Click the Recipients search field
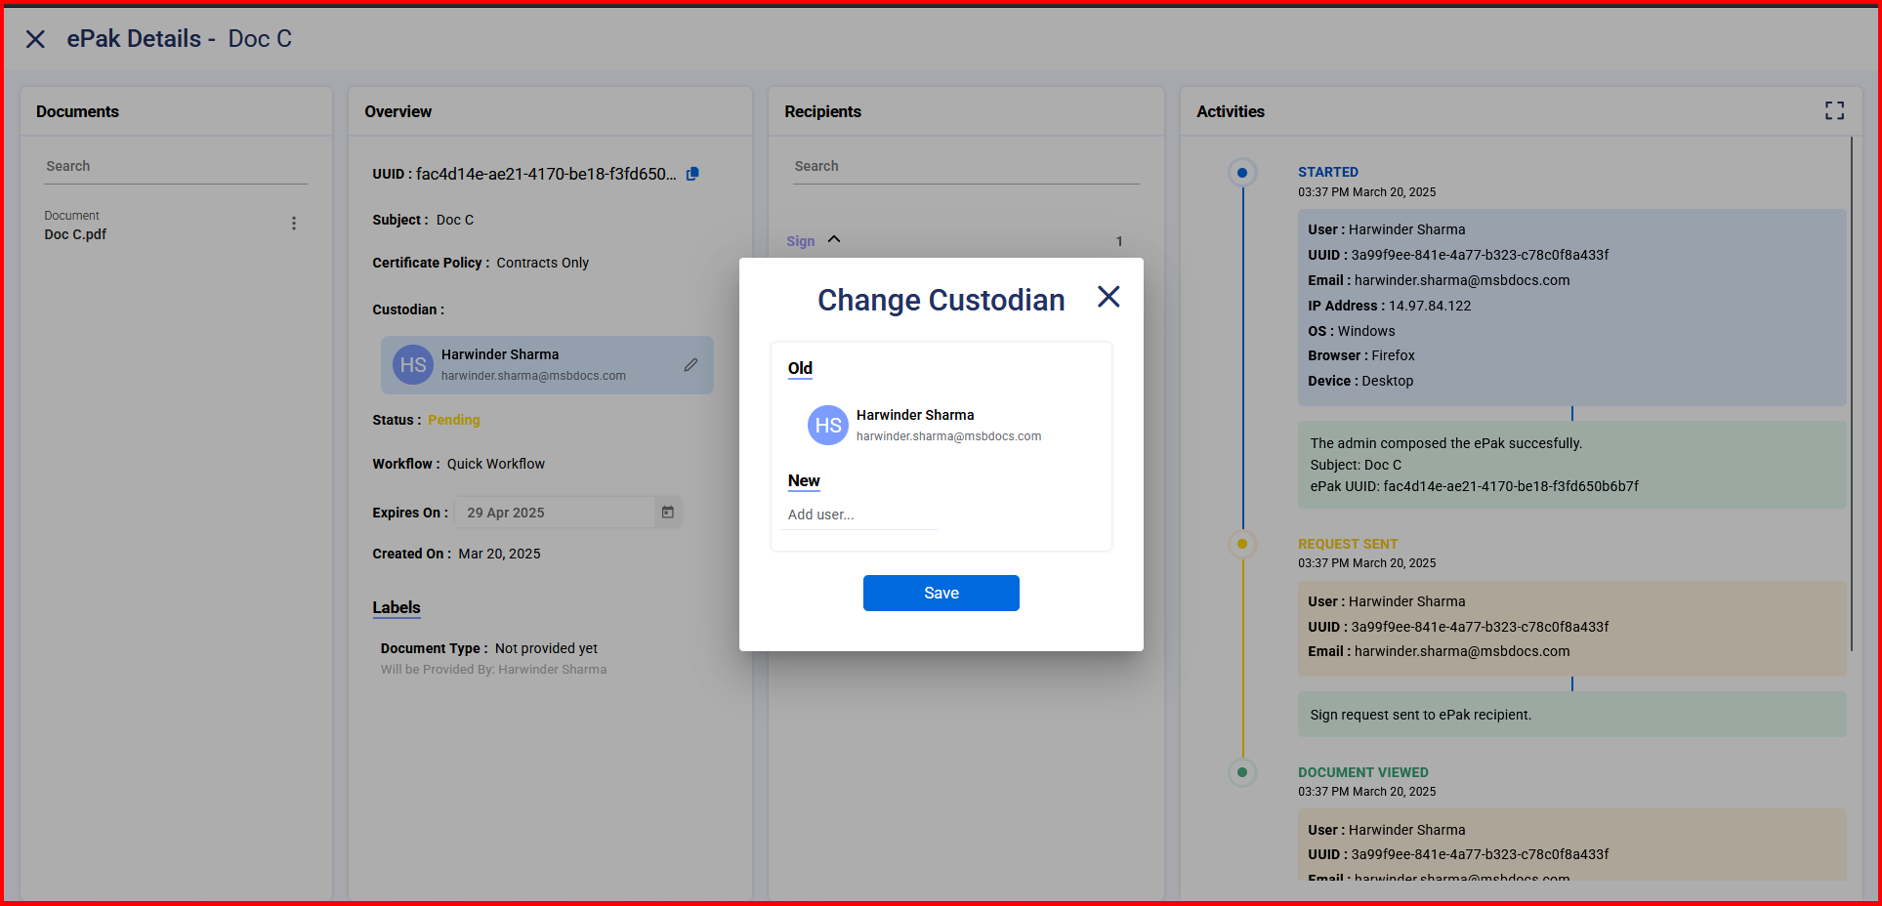 (x=965, y=167)
